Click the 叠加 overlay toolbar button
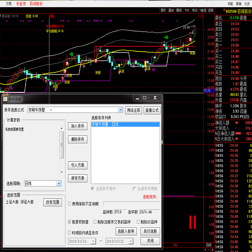This screenshot has height=252, width=252. 171,10
